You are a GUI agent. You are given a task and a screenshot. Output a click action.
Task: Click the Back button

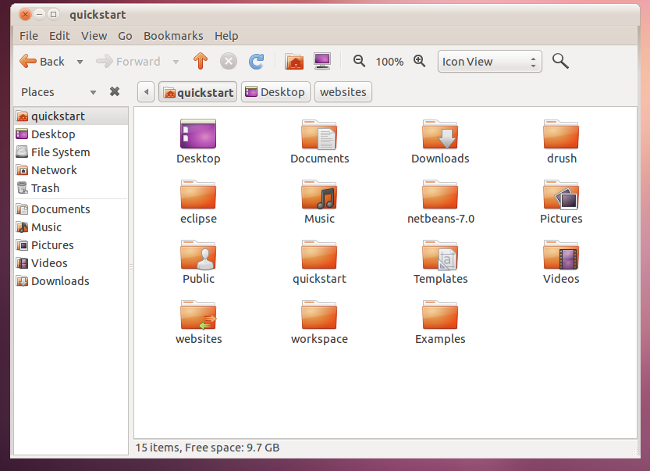click(42, 62)
